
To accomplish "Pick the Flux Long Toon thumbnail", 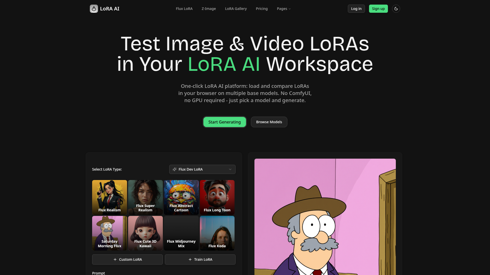I will [217, 197].
